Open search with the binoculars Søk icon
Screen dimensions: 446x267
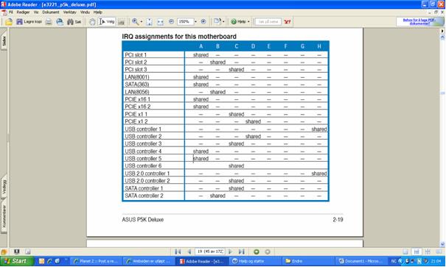[74, 21]
